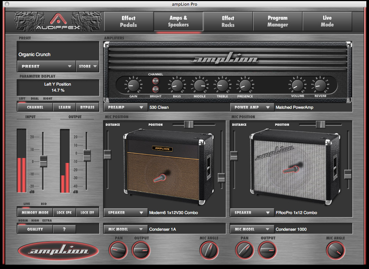Click the Matched PowerAmp name

tap(294, 107)
